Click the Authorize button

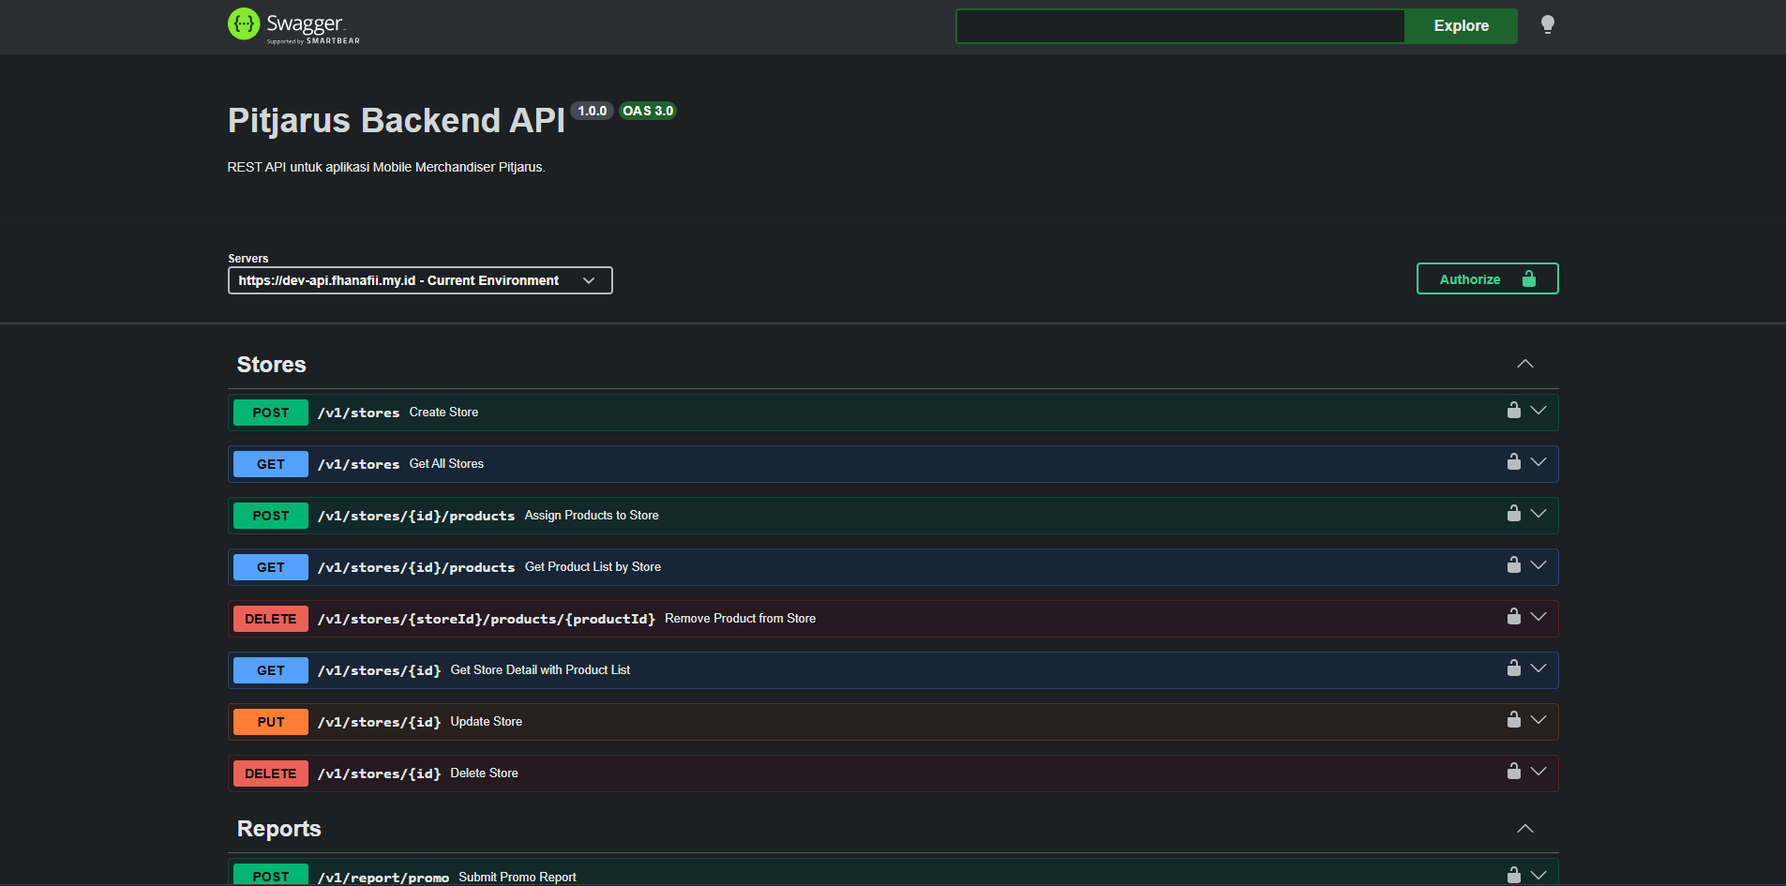tap(1487, 278)
